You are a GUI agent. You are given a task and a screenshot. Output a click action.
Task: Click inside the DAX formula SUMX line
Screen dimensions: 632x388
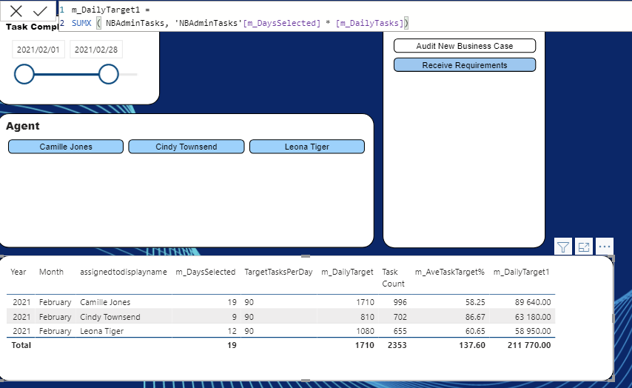point(240,23)
